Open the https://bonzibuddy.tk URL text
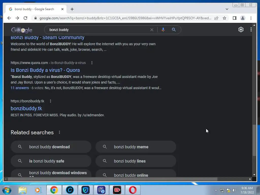Viewport: 260px width, 195px height. [27, 101]
